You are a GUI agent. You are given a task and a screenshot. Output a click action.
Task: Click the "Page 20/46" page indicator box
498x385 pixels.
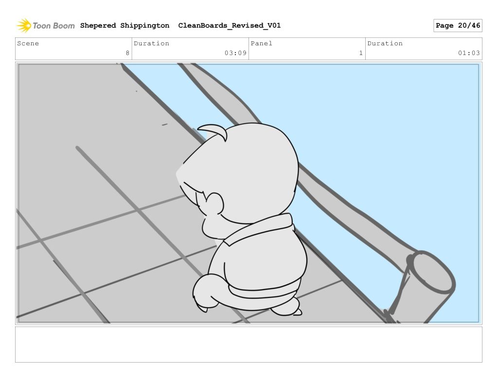click(x=457, y=26)
